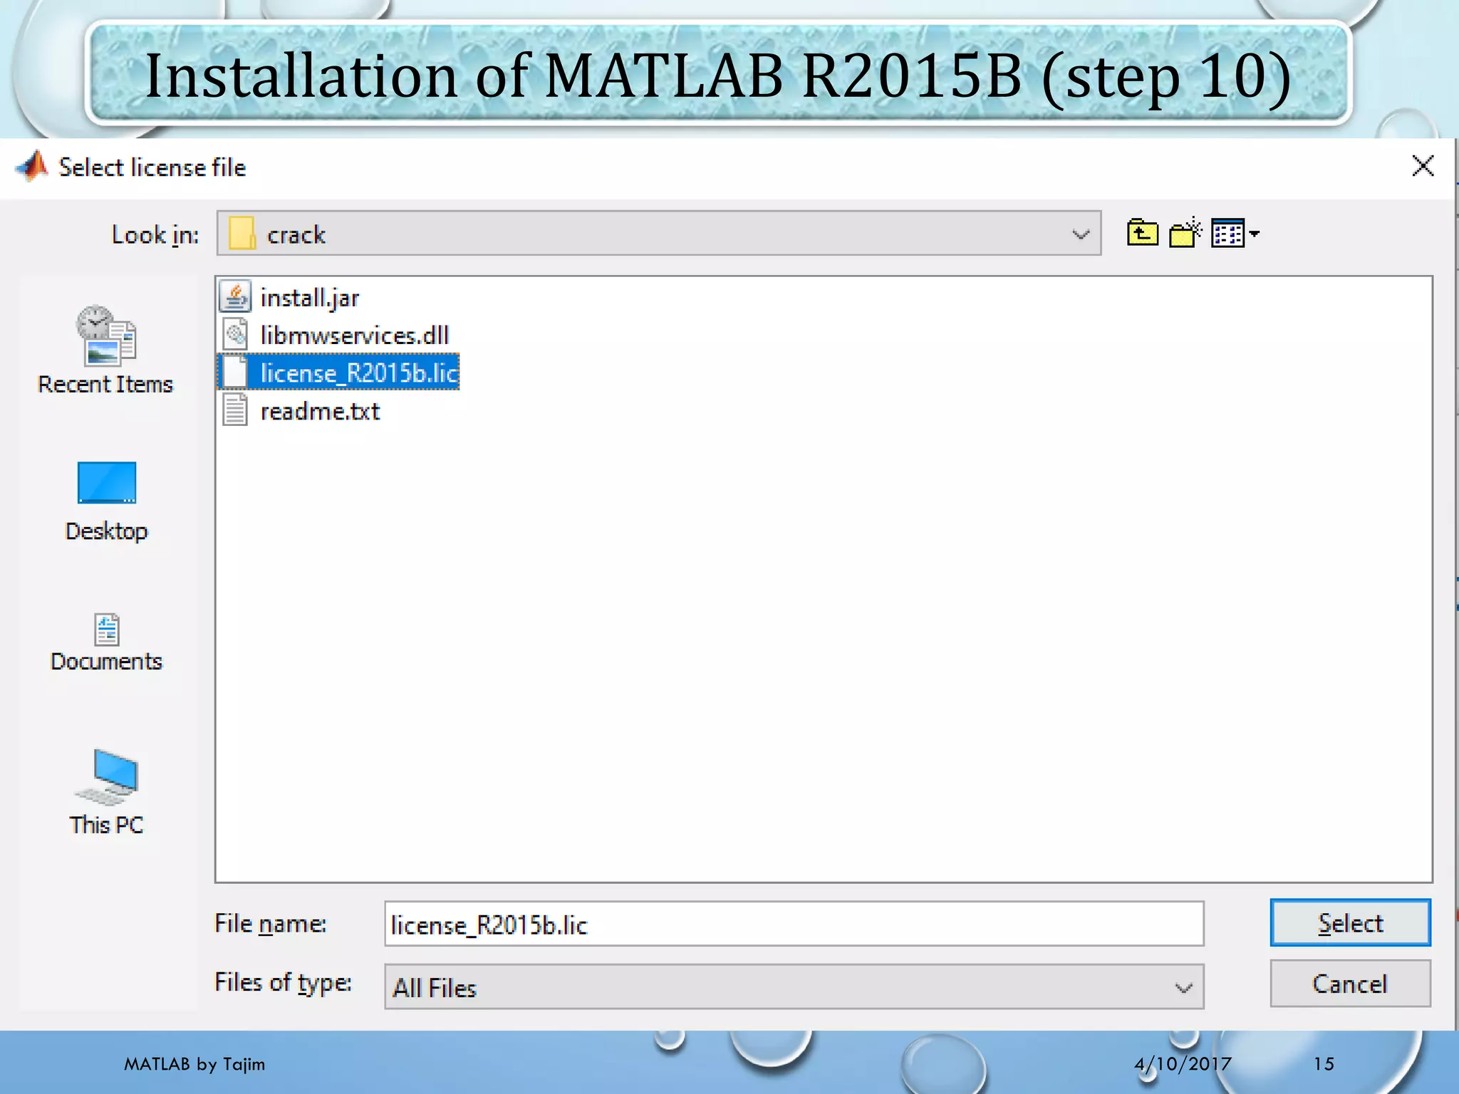The width and height of the screenshot is (1459, 1094).
Task: Select the libmwservices.dll file name
Action: 355,335
